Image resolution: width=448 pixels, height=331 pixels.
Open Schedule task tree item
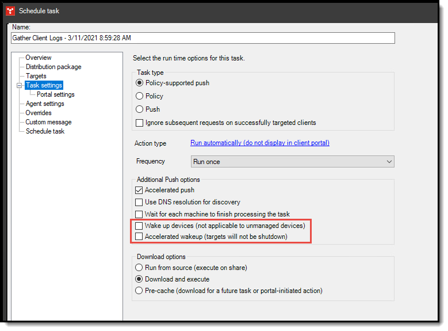pos(45,131)
